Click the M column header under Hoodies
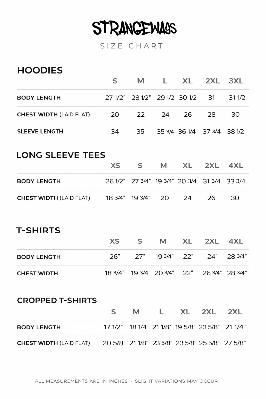This screenshot has width=266, height=399. [141, 81]
